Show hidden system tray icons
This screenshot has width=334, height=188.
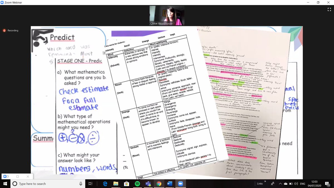(281, 184)
